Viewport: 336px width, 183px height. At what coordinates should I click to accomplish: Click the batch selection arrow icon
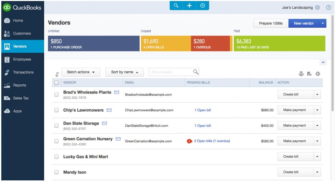(57, 74)
